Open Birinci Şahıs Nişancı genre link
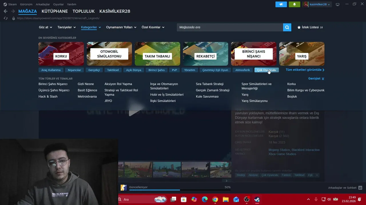This screenshot has width=366, height=205. pyautogui.click(x=53, y=84)
